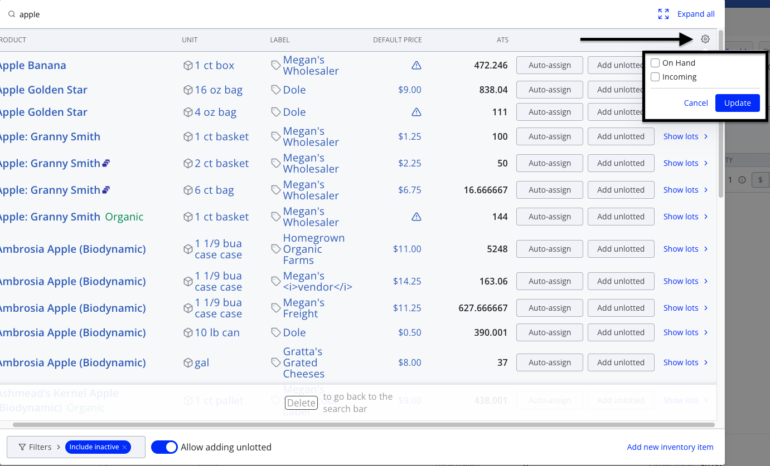The width and height of the screenshot is (770, 466).
Task: Click Homegrown Organic Farms label
Action: tap(314, 249)
